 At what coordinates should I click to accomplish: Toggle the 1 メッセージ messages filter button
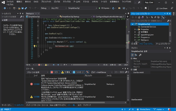click(x=78, y=72)
